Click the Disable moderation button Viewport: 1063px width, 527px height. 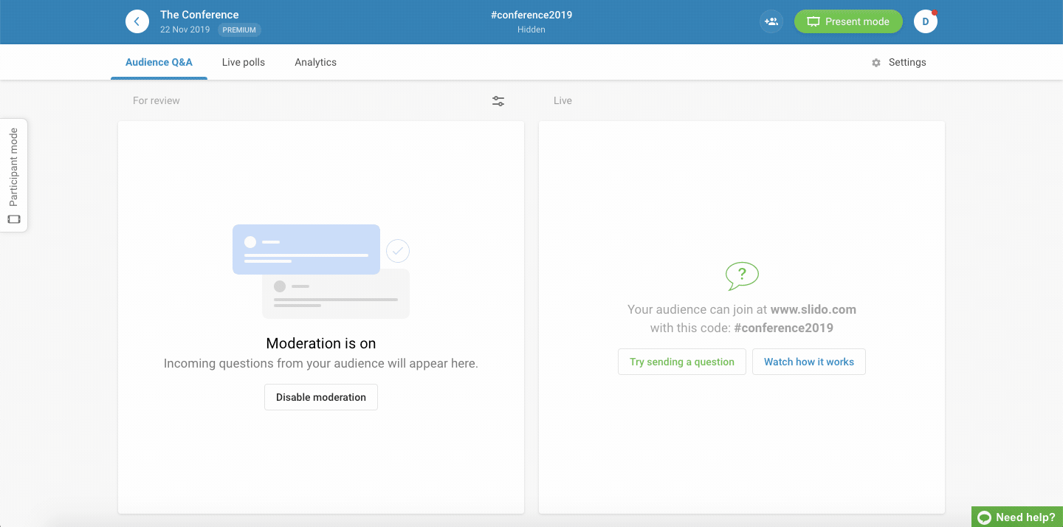click(x=321, y=397)
